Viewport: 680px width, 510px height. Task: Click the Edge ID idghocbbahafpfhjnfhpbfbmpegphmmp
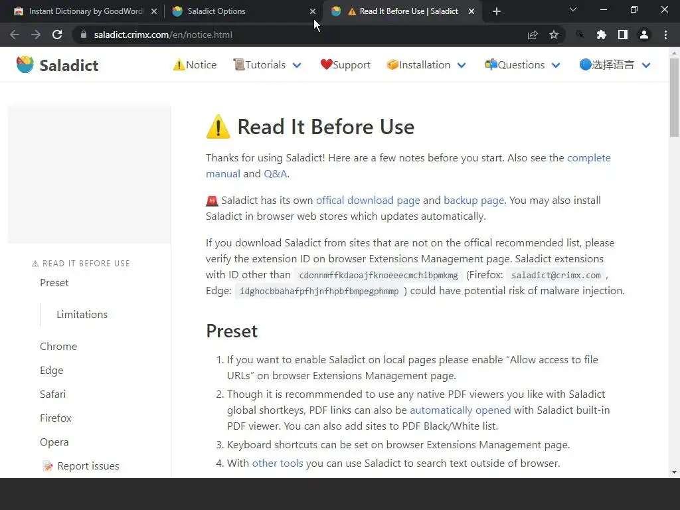319,292
